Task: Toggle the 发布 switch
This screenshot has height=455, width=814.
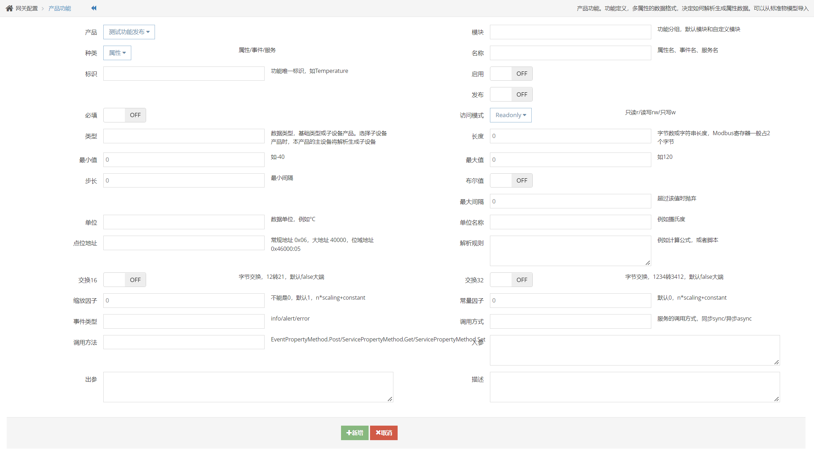Action: pos(511,94)
